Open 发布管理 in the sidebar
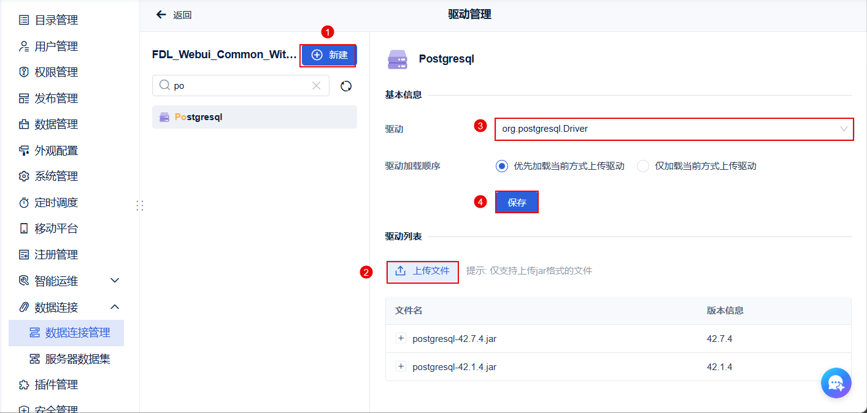Screen dimensions: 867x413 point(56,99)
